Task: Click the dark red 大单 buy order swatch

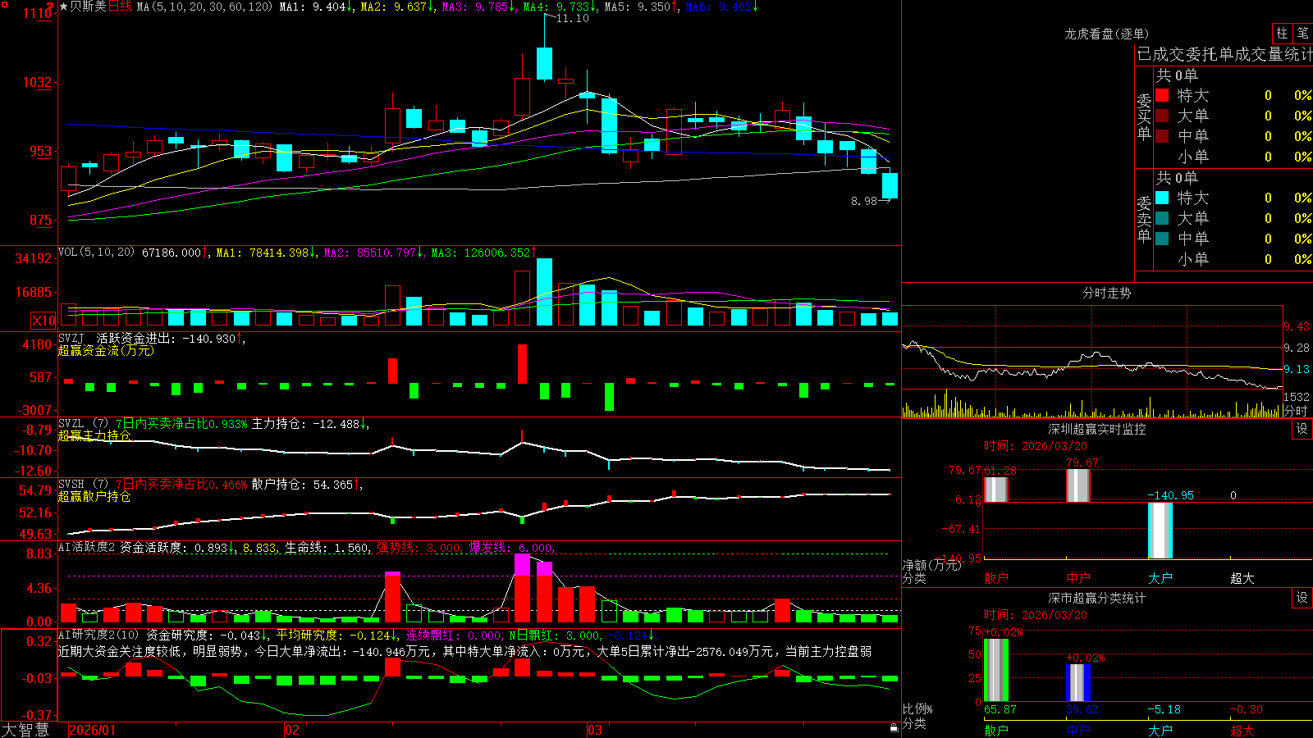Action: [x=1162, y=116]
